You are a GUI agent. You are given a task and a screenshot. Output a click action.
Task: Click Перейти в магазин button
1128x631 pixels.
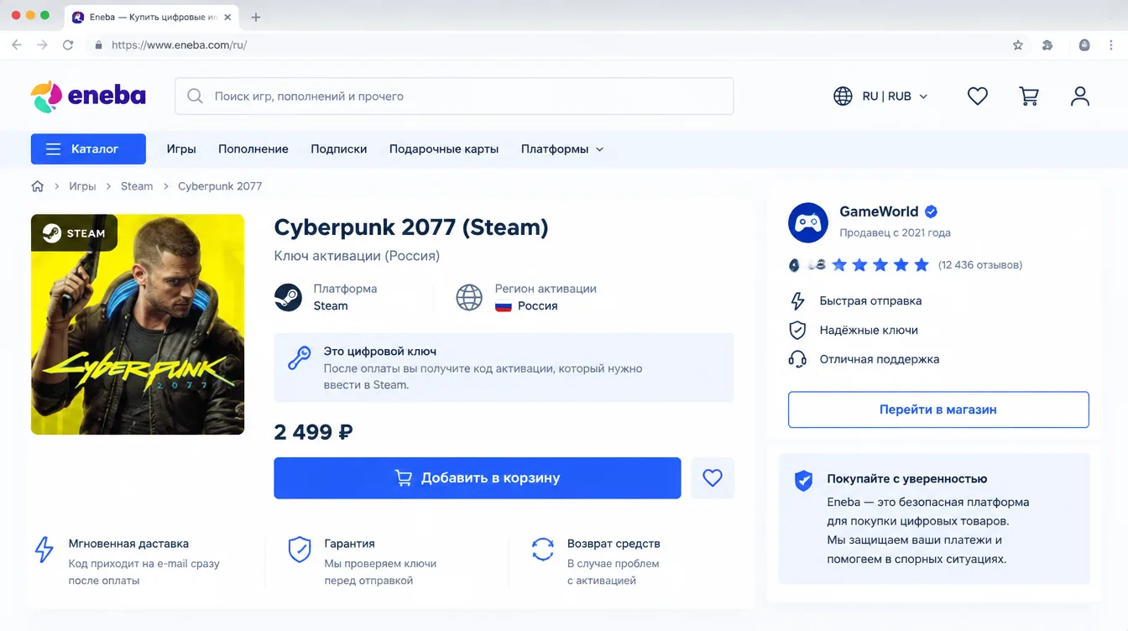coord(938,409)
